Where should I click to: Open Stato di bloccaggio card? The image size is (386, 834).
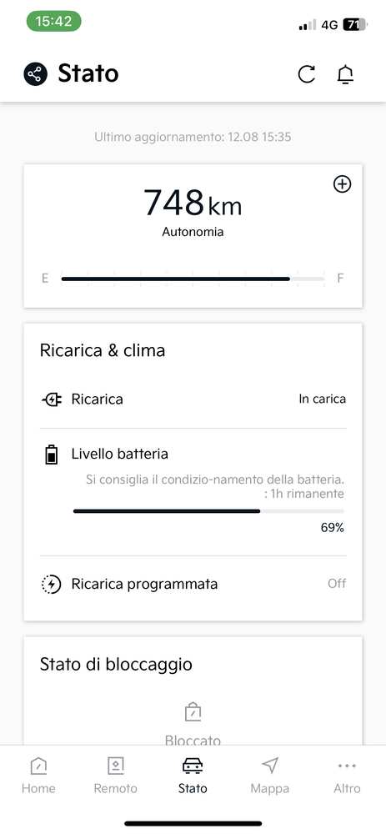click(x=193, y=691)
